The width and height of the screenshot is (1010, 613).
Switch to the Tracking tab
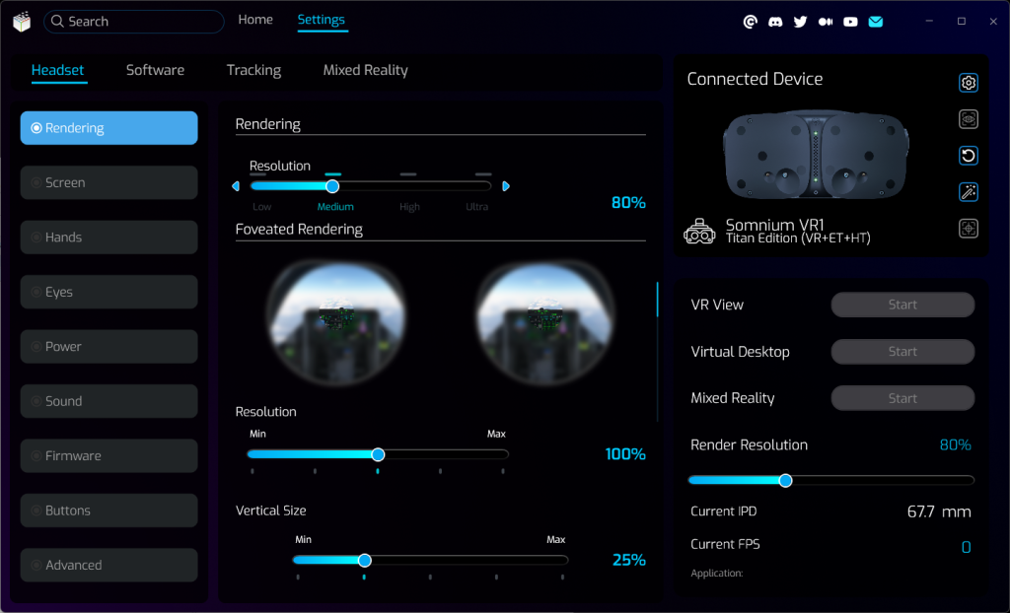click(x=253, y=70)
